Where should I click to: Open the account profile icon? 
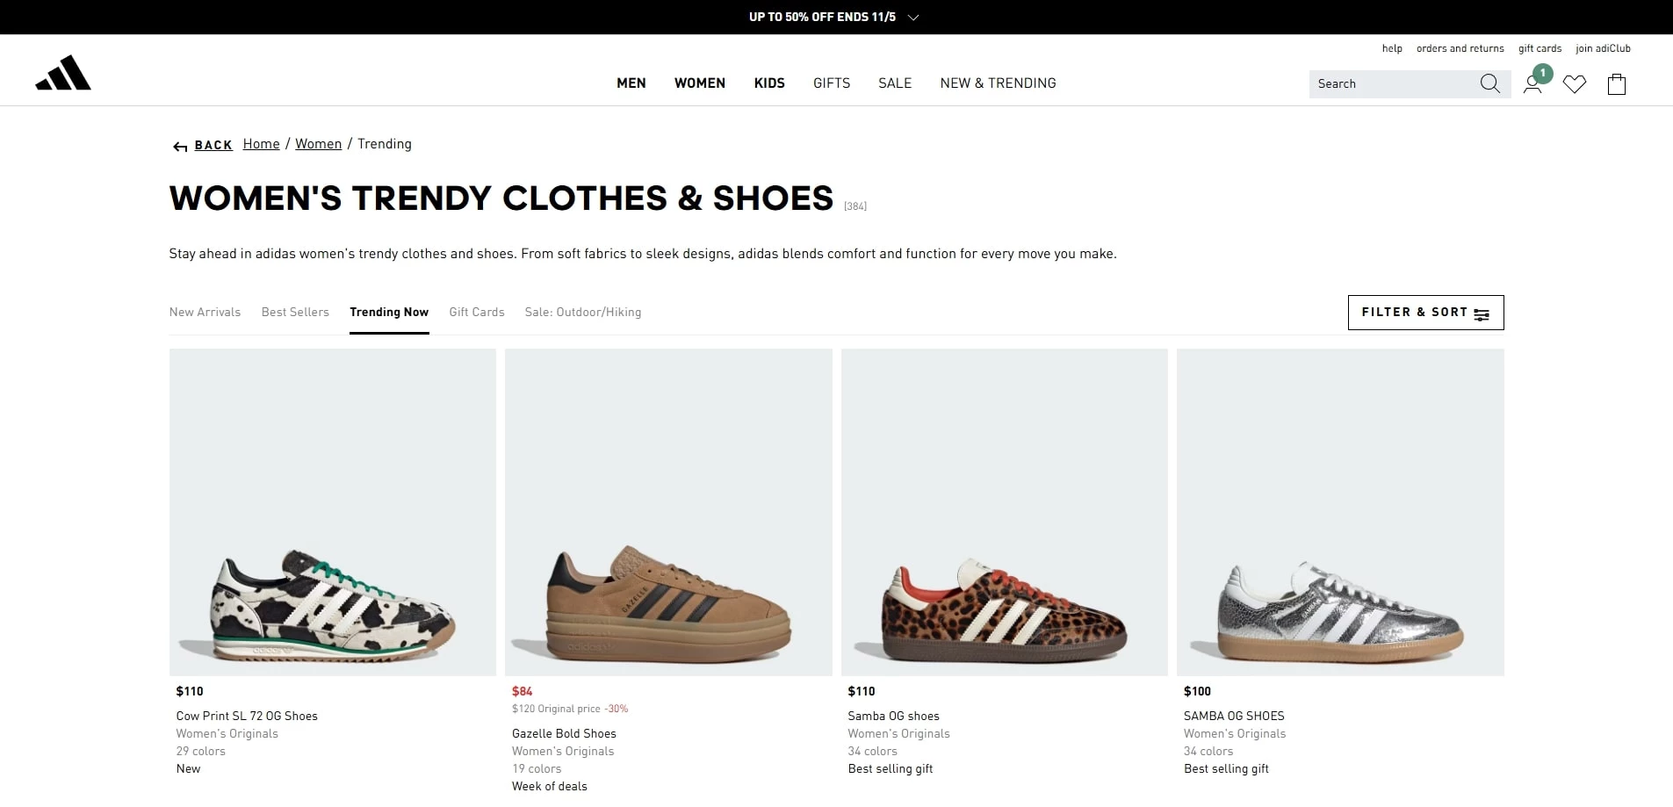click(1532, 84)
